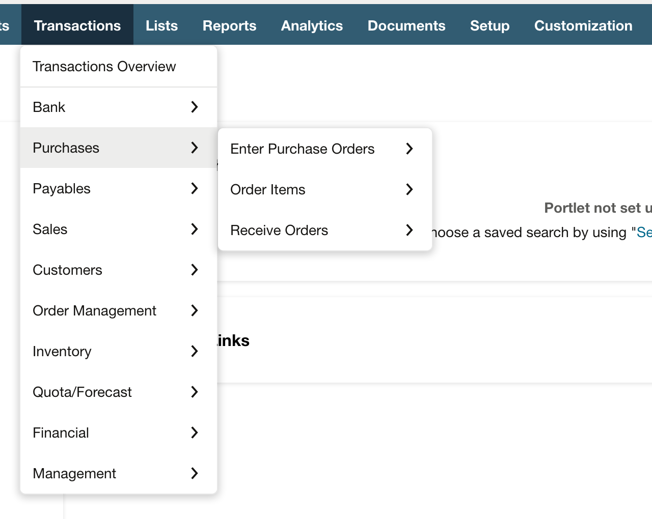Expand the Customers submenu chevron
The height and width of the screenshot is (519, 652).
194,270
